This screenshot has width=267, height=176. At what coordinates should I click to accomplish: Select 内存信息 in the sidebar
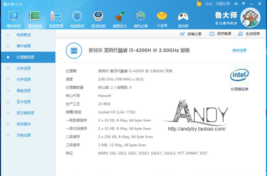point(28,79)
